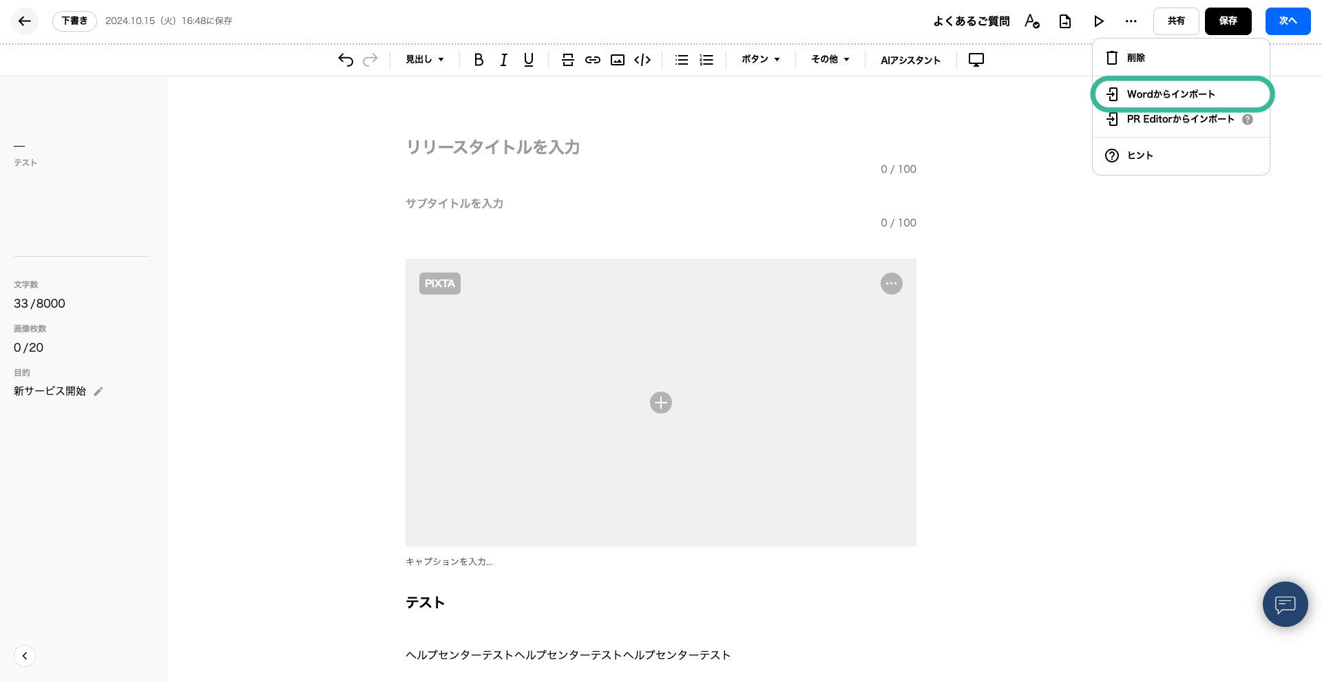
Task: Toggle bold formatting
Action: [x=479, y=60]
